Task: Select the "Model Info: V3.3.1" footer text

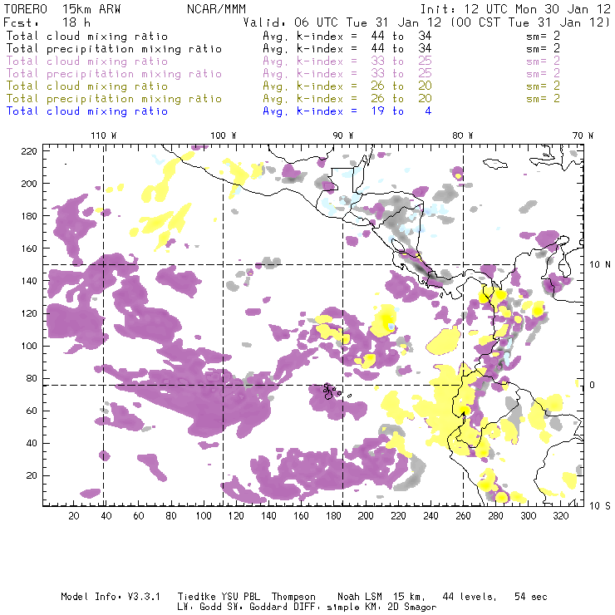Action: (111, 597)
